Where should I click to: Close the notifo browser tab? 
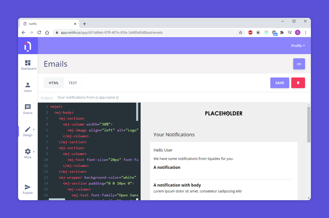coord(75,24)
